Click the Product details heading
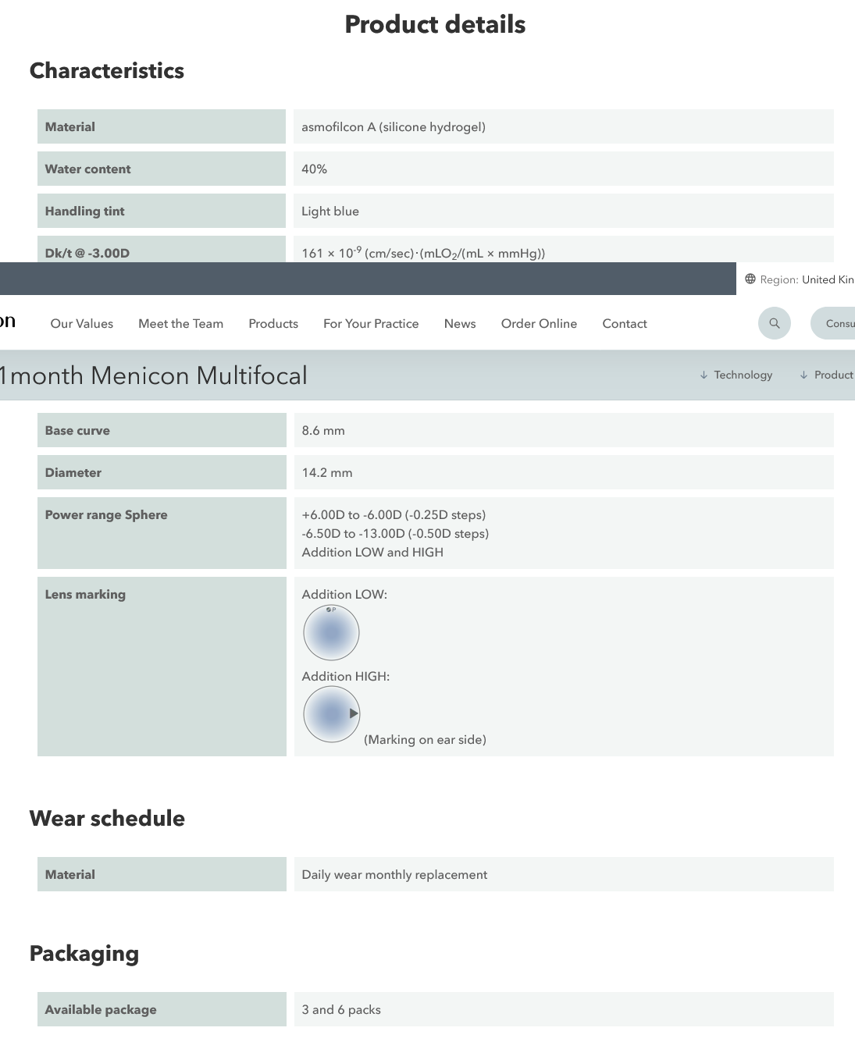855x1049 pixels. [x=435, y=24]
